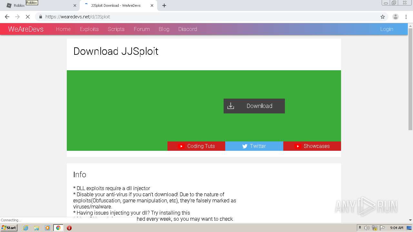Viewport: 413px width, 232px height.
Task: Click the page's vertical scrollbar thumb
Action: pos(410,79)
